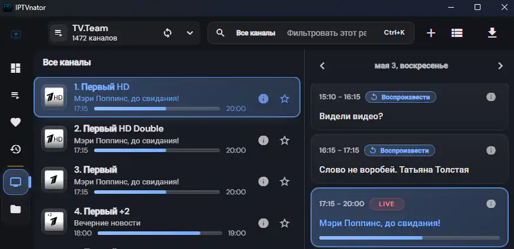Click the Ctrl+K shortcut hint
This screenshot has width=514, height=249.
(394, 33)
